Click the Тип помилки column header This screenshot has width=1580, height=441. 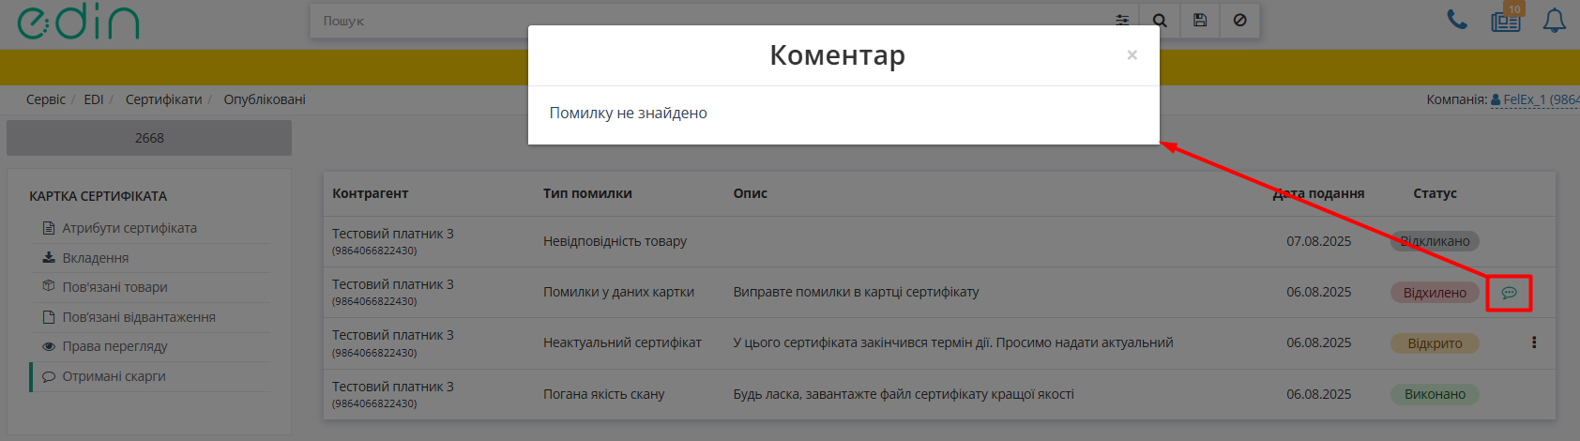tap(587, 193)
